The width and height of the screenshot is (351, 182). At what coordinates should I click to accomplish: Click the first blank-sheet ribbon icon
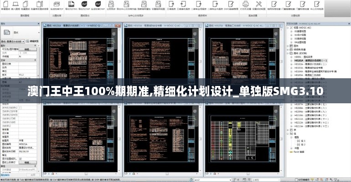(x=5, y=4)
